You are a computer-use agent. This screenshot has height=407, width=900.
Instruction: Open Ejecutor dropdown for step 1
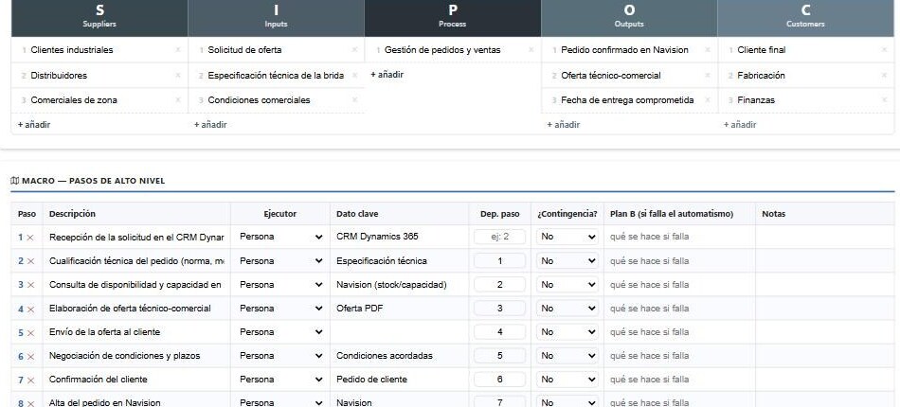coord(280,237)
